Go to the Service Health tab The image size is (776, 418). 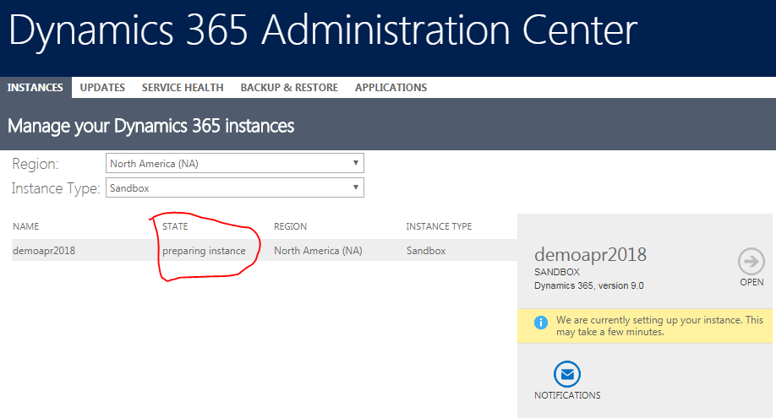click(x=183, y=88)
